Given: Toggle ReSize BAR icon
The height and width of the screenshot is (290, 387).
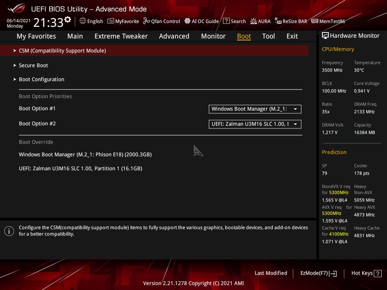Looking at the screenshot, I should 278,21.
